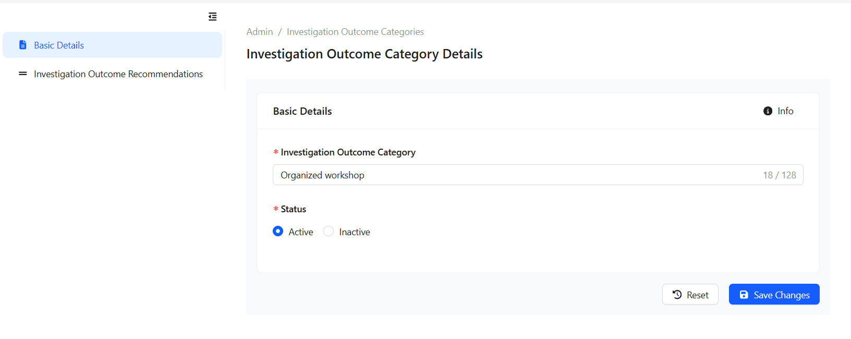Click the Reset button

[690, 294]
